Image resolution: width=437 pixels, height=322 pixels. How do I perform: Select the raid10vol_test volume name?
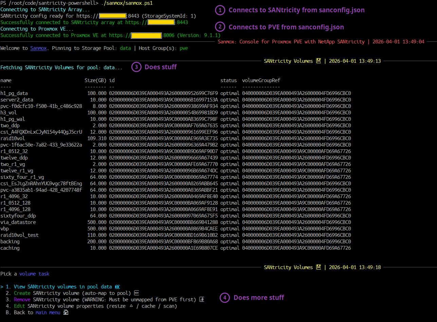[x=19, y=235]
